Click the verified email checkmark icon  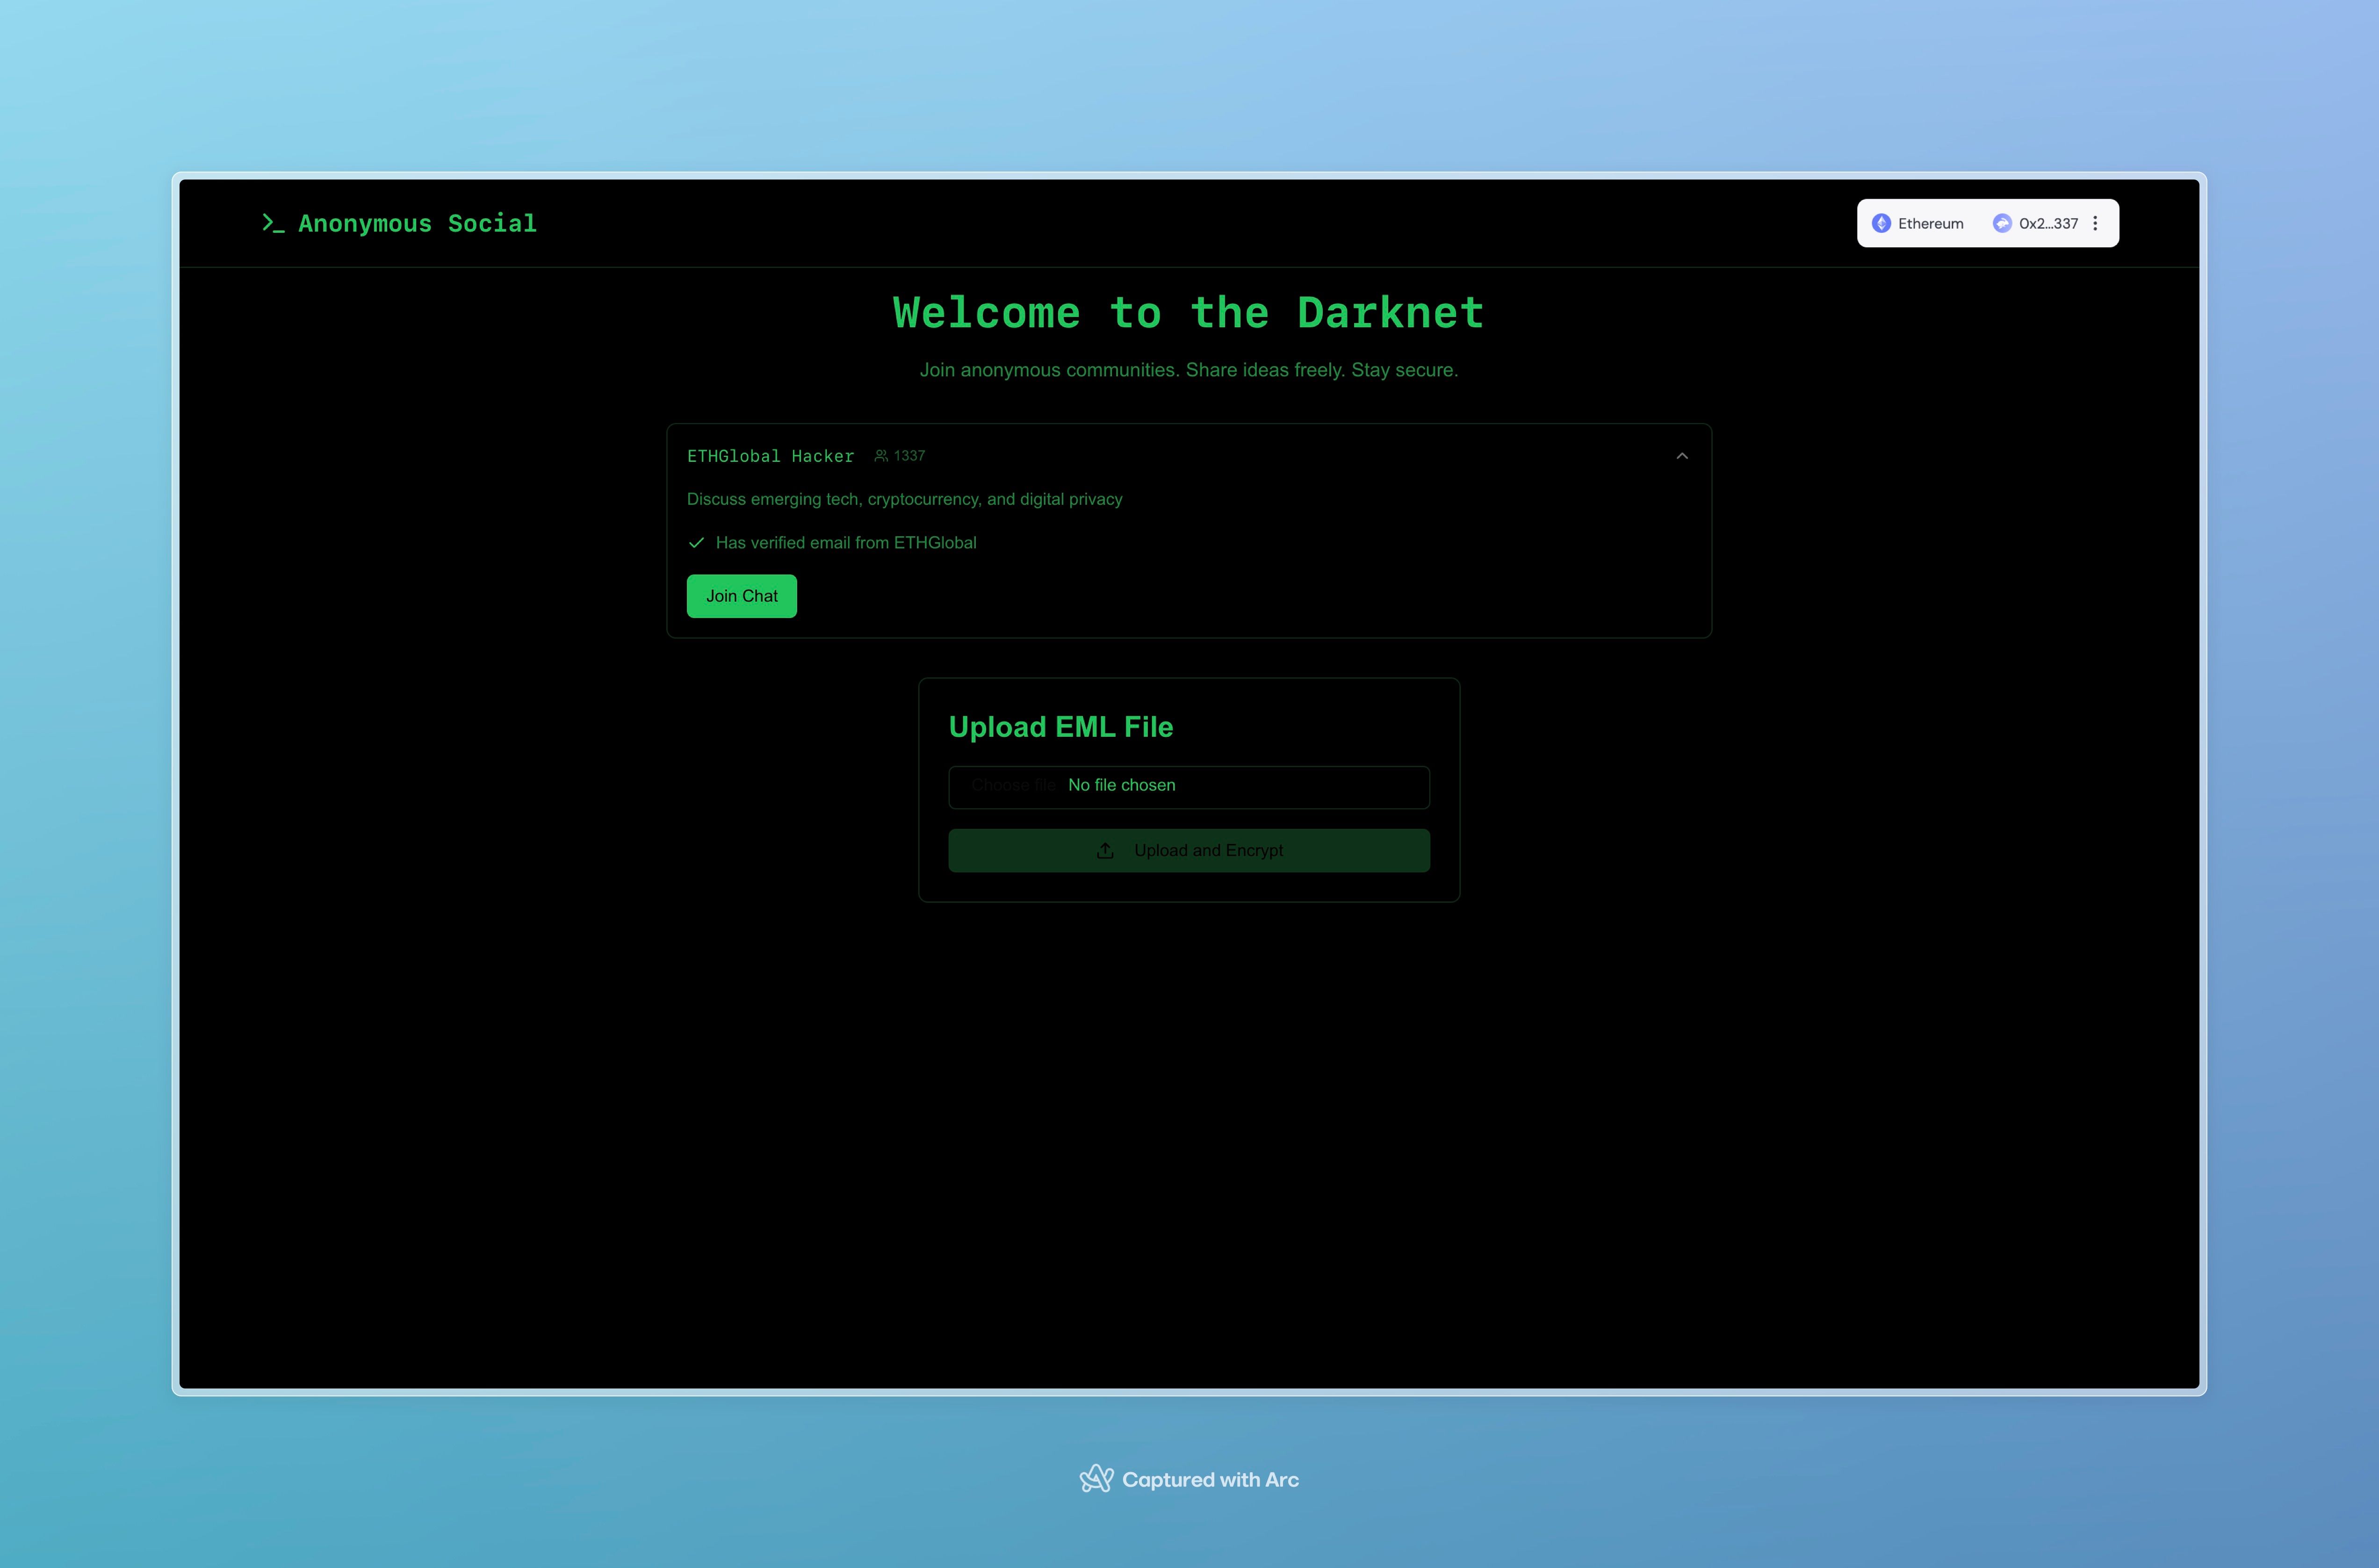(x=697, y=543)
